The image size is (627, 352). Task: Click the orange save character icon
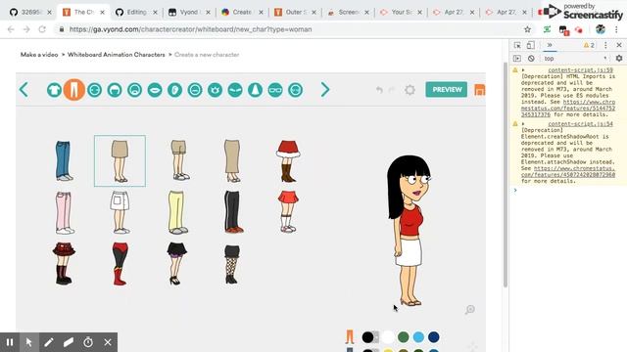click(479, 90)
